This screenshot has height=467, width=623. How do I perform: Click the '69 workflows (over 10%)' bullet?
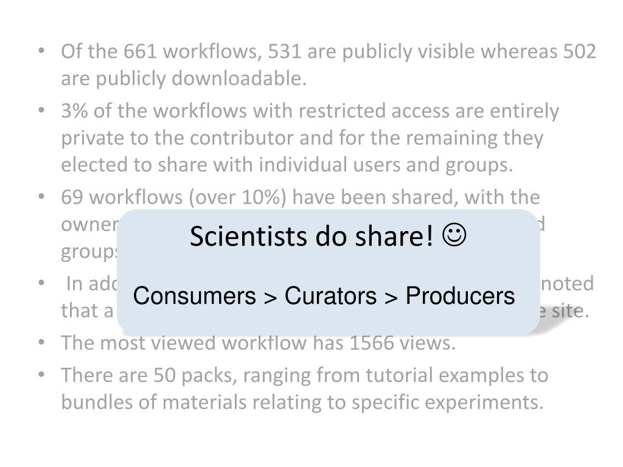coord(301,197)
